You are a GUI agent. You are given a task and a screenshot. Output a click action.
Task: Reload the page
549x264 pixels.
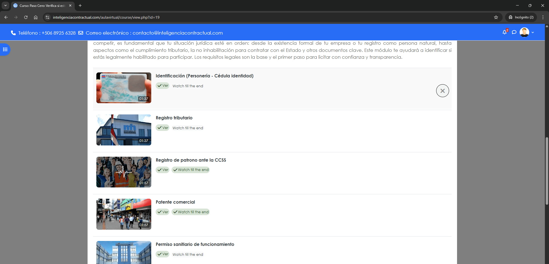(26, 17)
